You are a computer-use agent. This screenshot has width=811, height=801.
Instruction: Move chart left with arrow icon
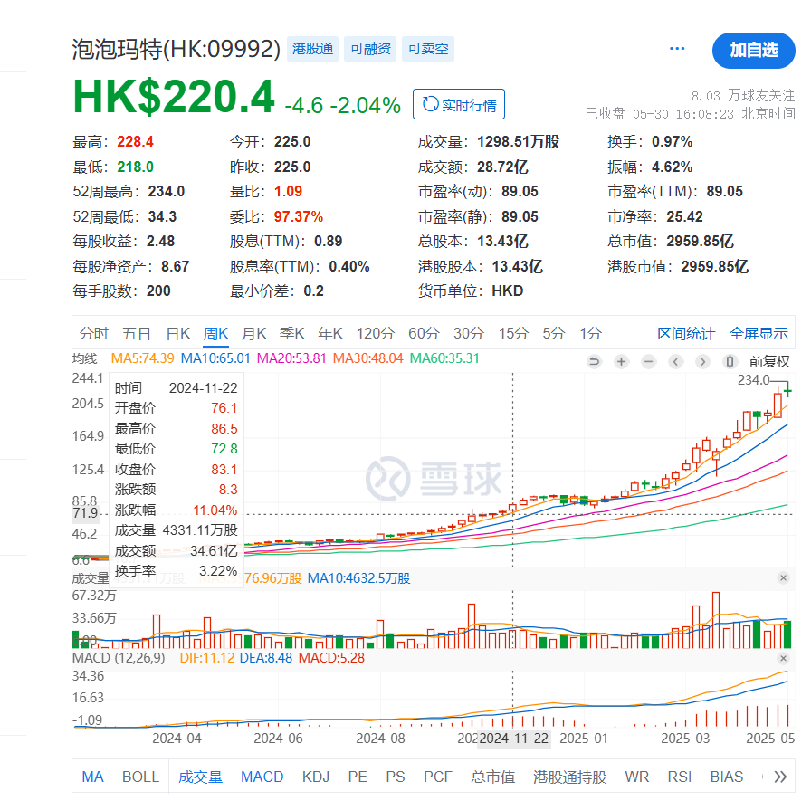pyautogui.click(x=675, y=361)
